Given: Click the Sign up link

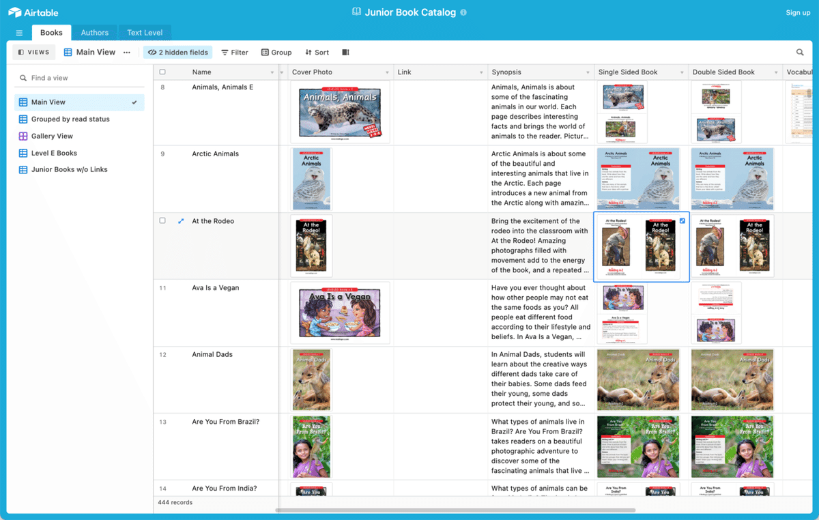Looking at the screenshot, I should [x=798, y=12].
